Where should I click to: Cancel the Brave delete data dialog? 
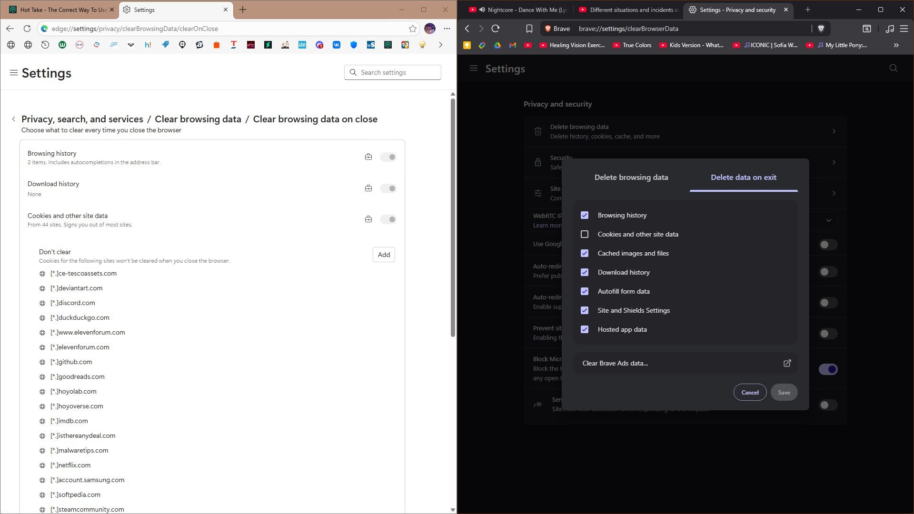[750, 393]
